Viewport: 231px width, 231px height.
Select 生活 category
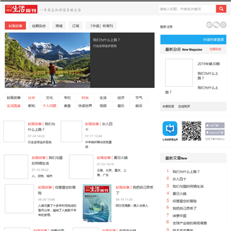click(x=103, y=98)
